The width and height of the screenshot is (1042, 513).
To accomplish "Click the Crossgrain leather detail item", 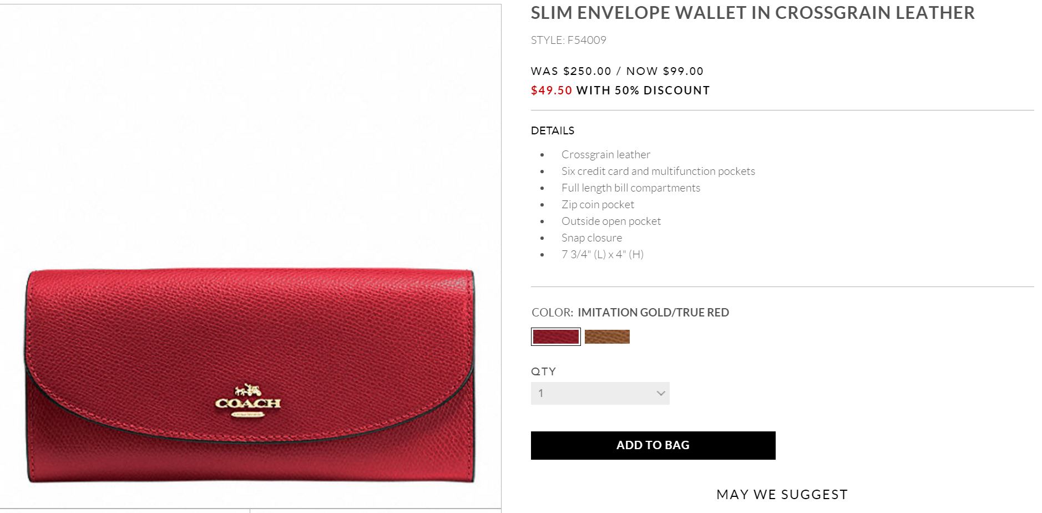I will point(606,154).
